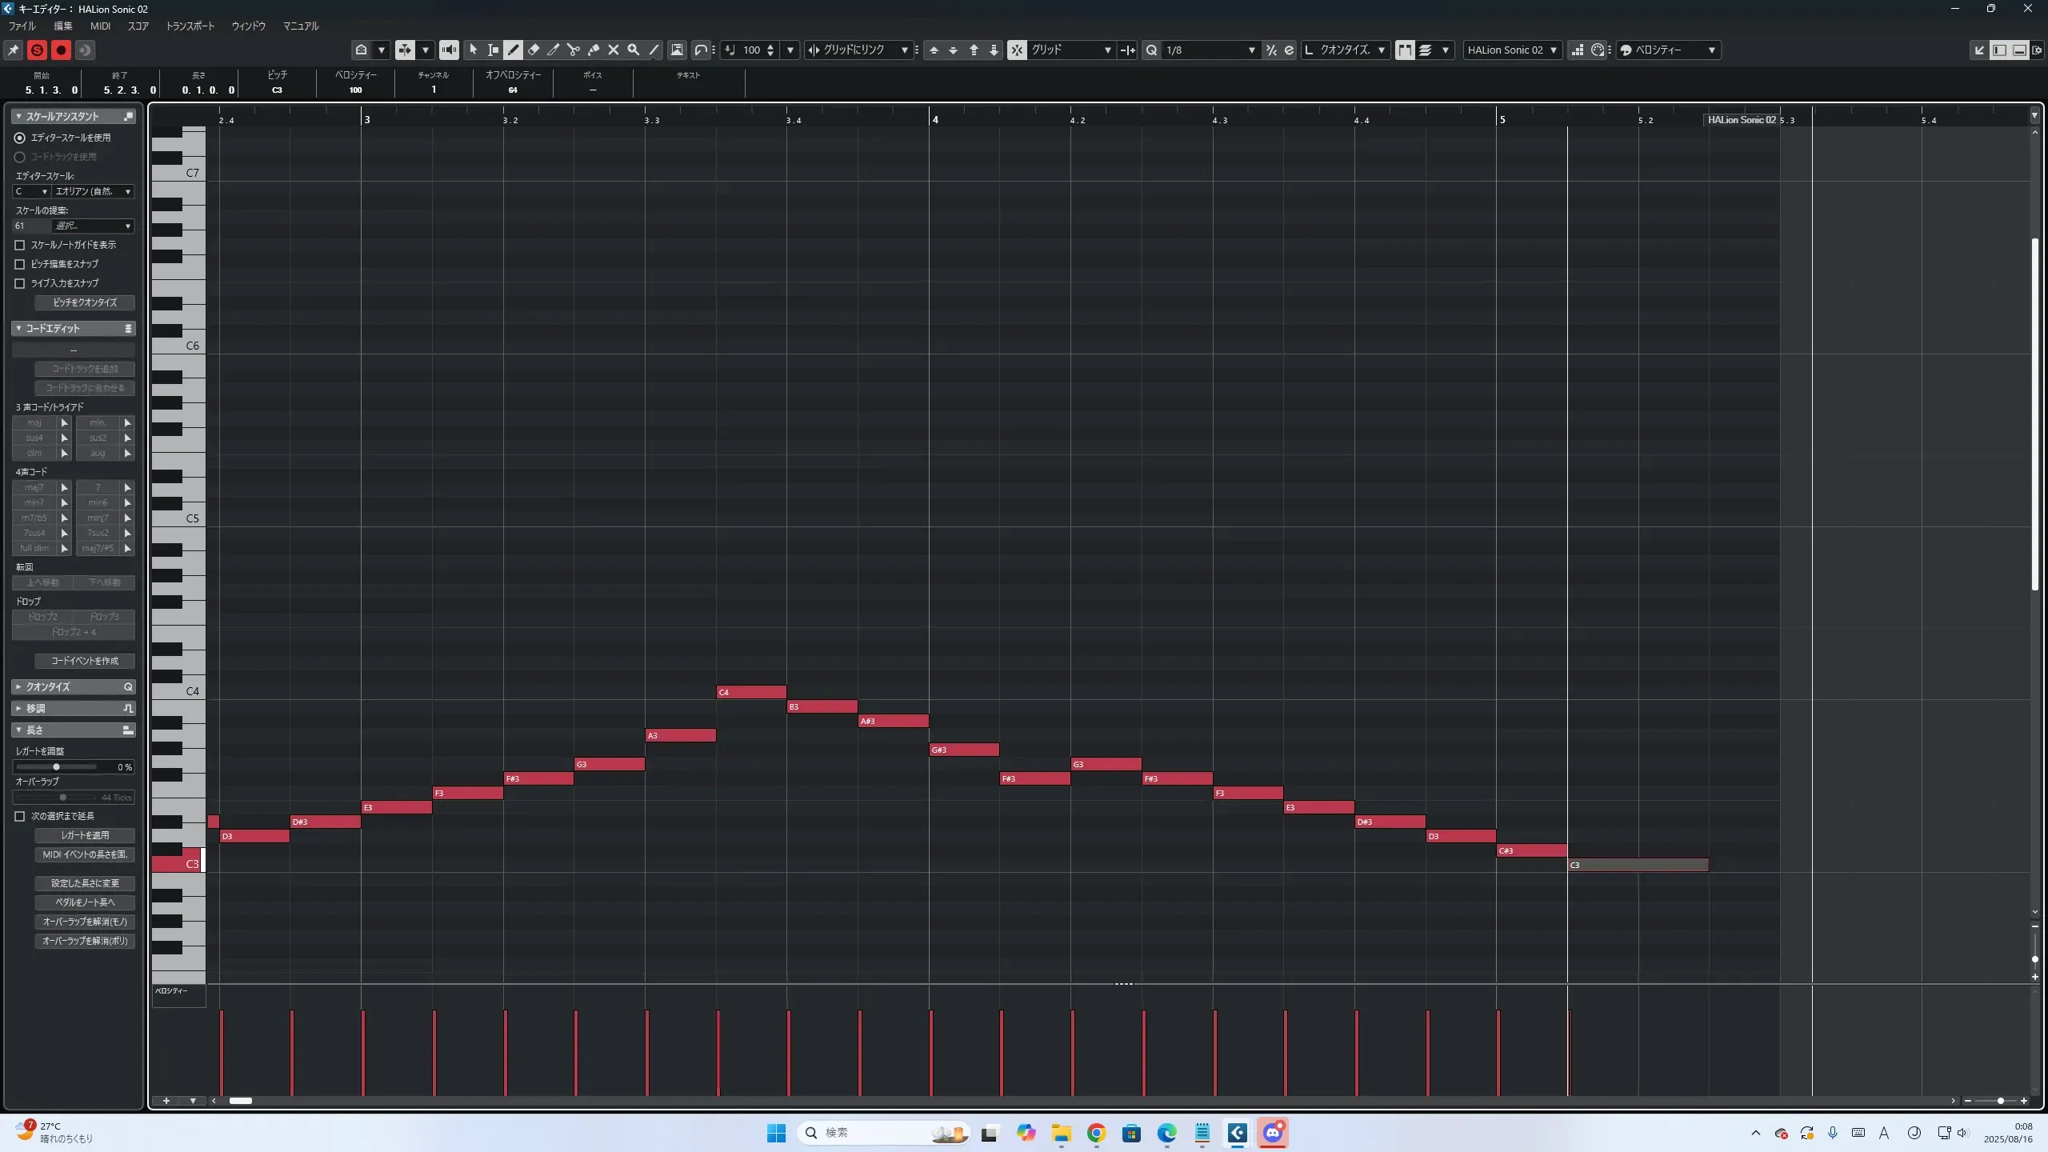Enable スケールノートガイドを表示 checkbox
This screenshot has width=2048, height=1152.
tap(20, 245)
